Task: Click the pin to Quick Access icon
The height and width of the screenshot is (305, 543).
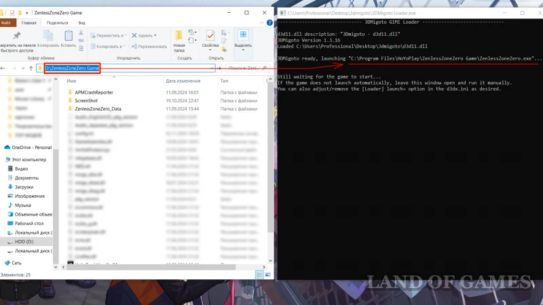Action: [16, 35]
